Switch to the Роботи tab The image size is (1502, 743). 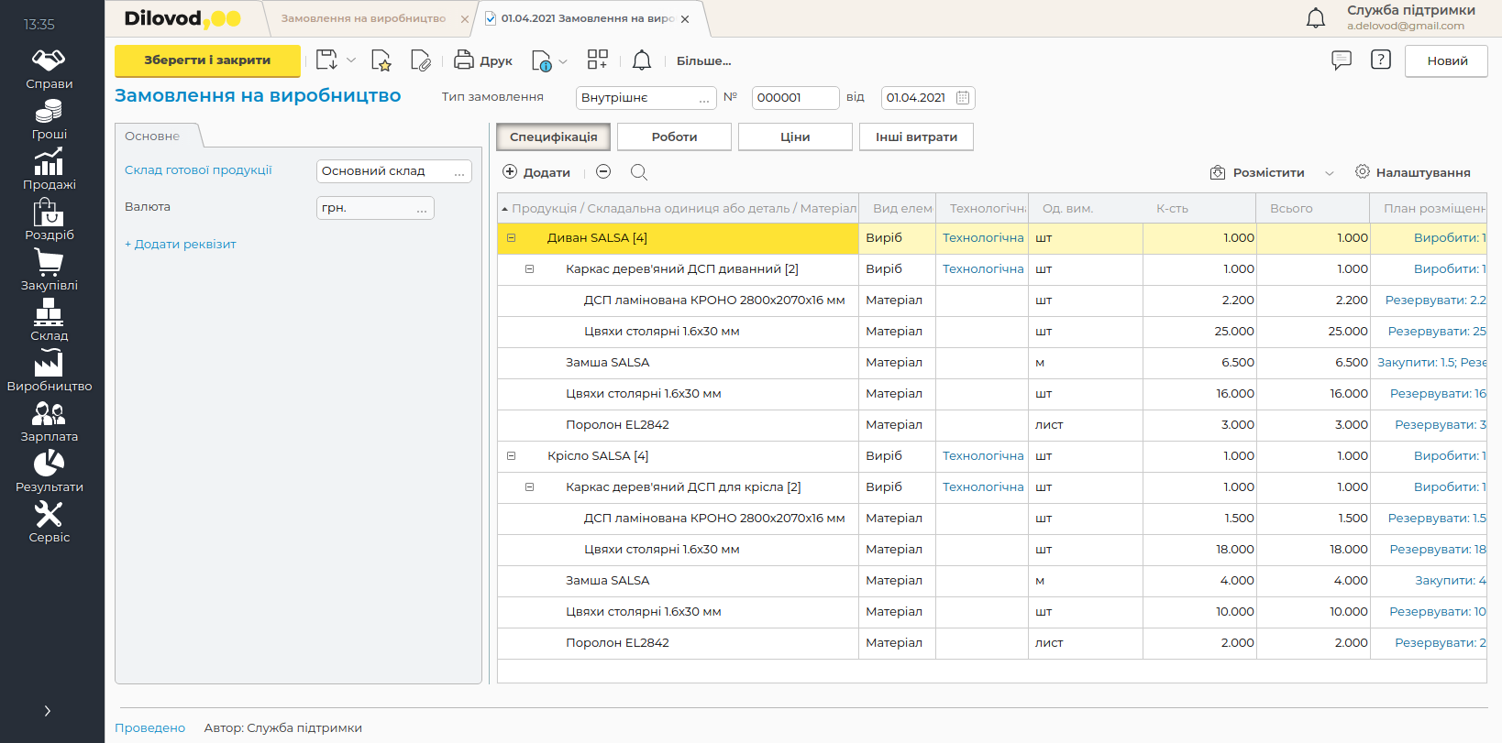pos(674,137)
